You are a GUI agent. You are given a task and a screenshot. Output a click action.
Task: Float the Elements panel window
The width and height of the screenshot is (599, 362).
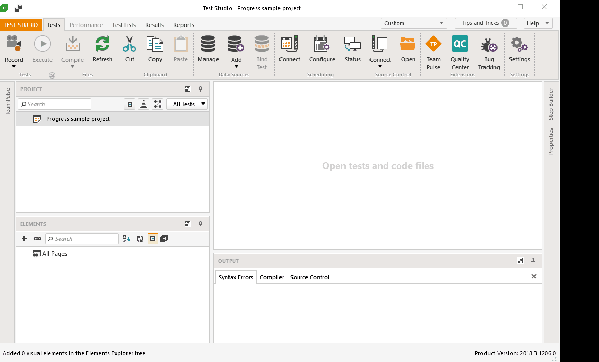[187, 224]
